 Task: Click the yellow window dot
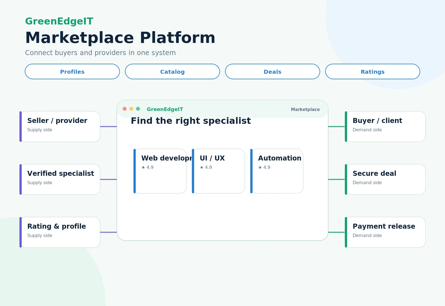[131, 109]
